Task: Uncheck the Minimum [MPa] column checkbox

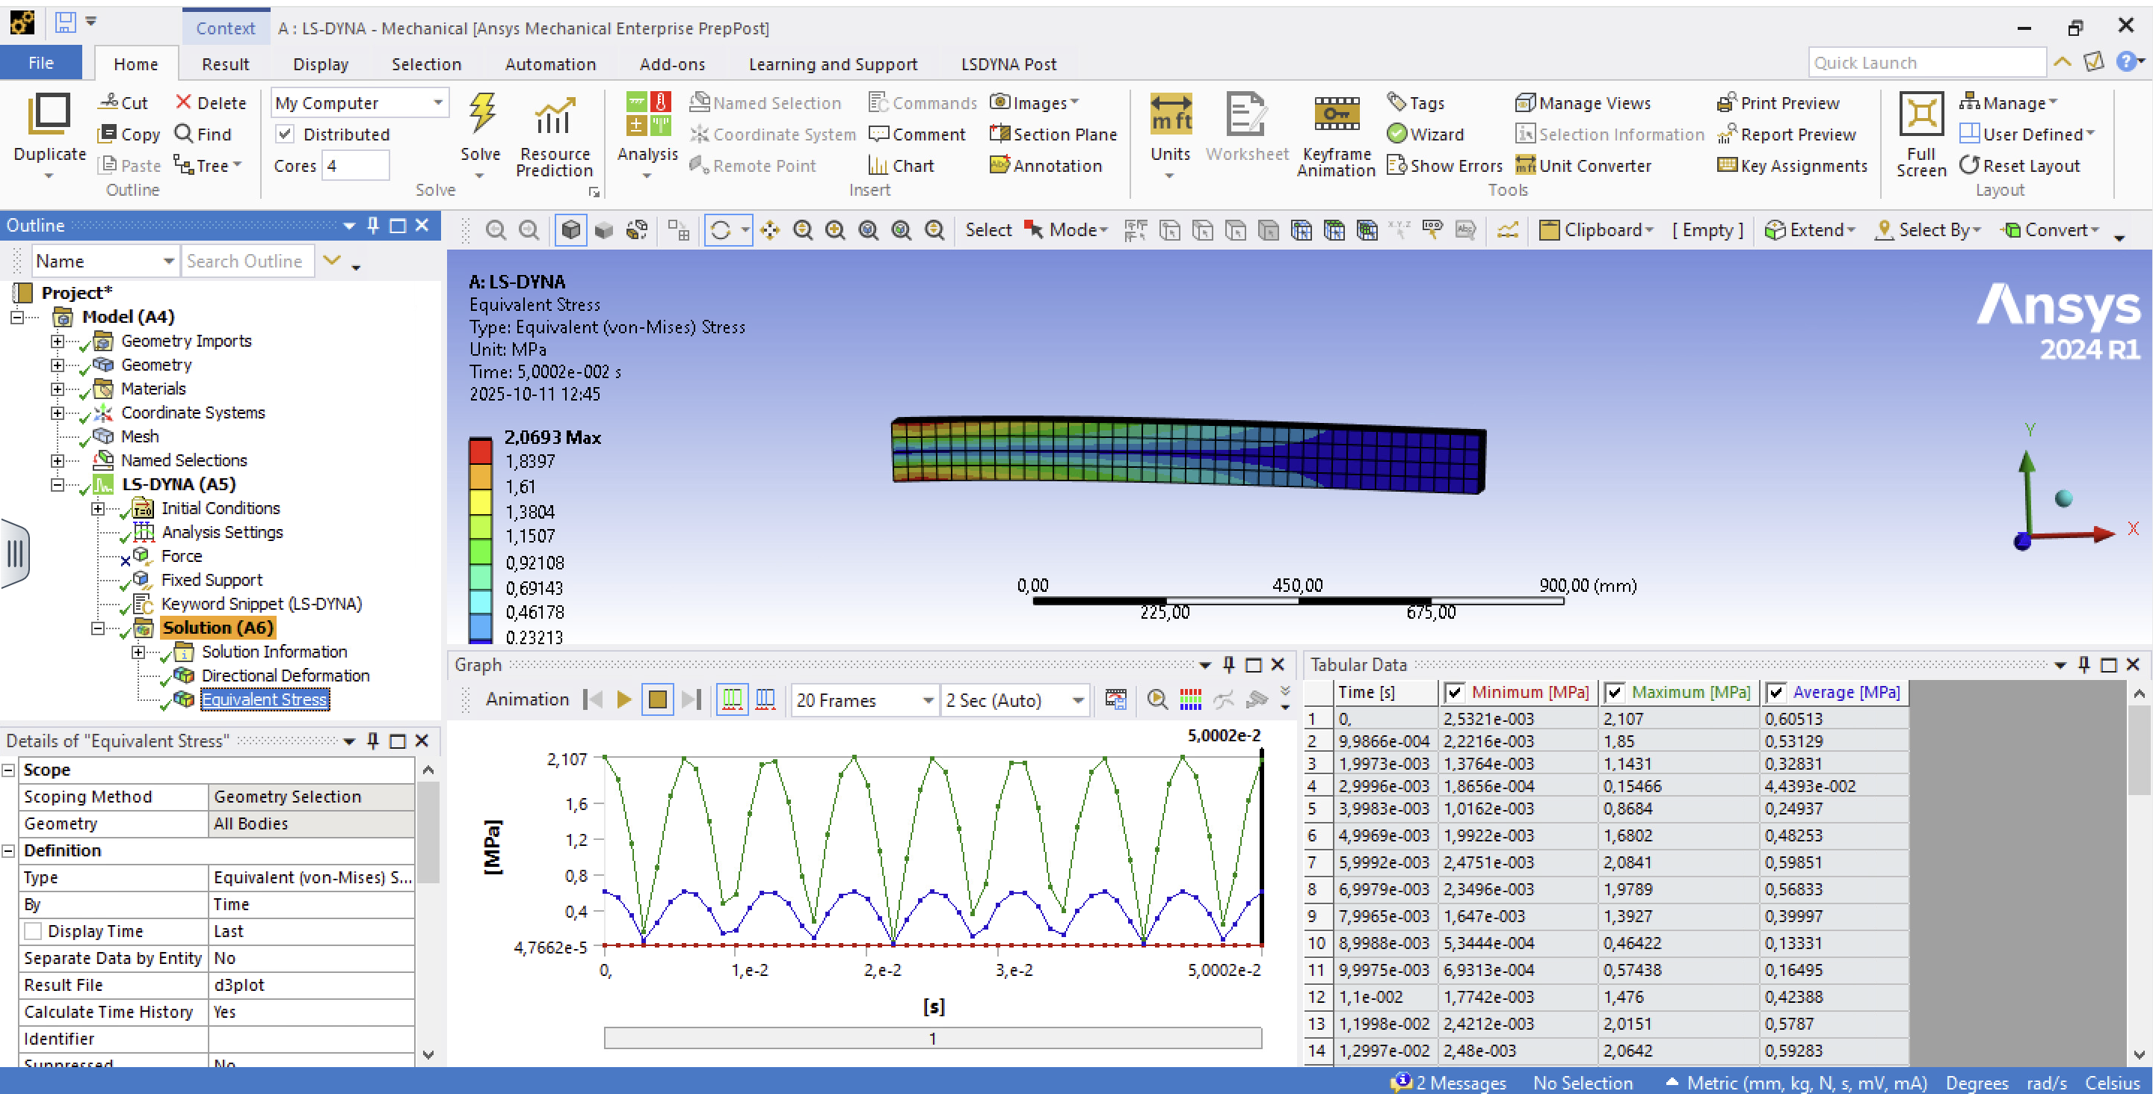Action: 1454,692
